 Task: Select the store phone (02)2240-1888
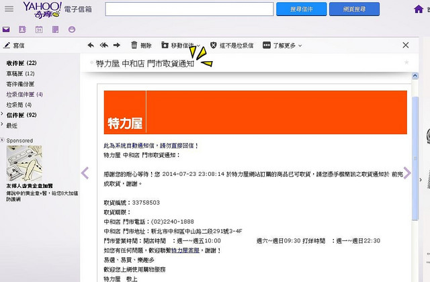(172, 222)
